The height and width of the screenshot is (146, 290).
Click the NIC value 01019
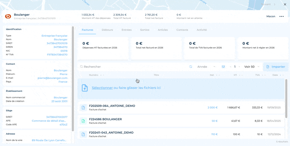pos(64,51)
